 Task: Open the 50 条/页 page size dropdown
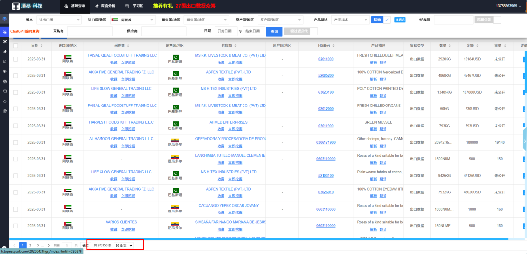tap(123, 246)
